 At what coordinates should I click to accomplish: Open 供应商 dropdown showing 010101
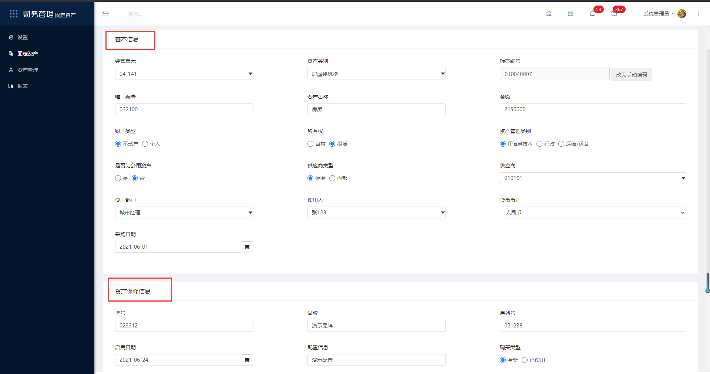click(x=593, y=178)
